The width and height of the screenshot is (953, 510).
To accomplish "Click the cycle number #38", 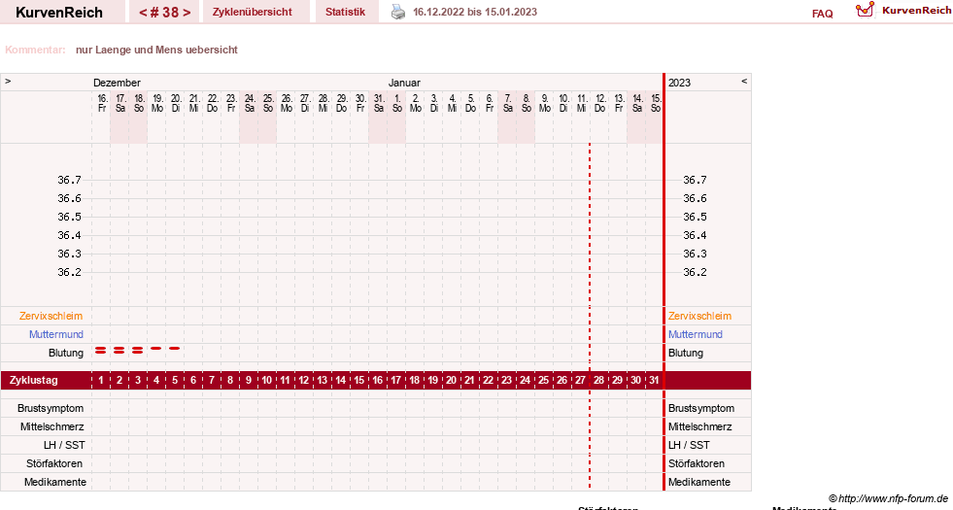I will 165,13.
